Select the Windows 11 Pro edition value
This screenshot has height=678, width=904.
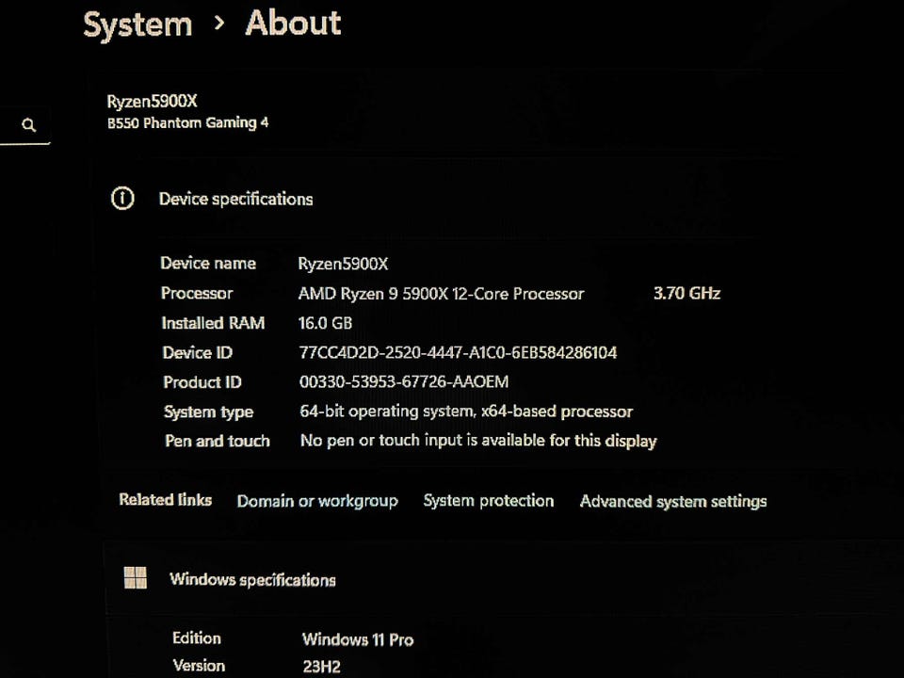358,639
